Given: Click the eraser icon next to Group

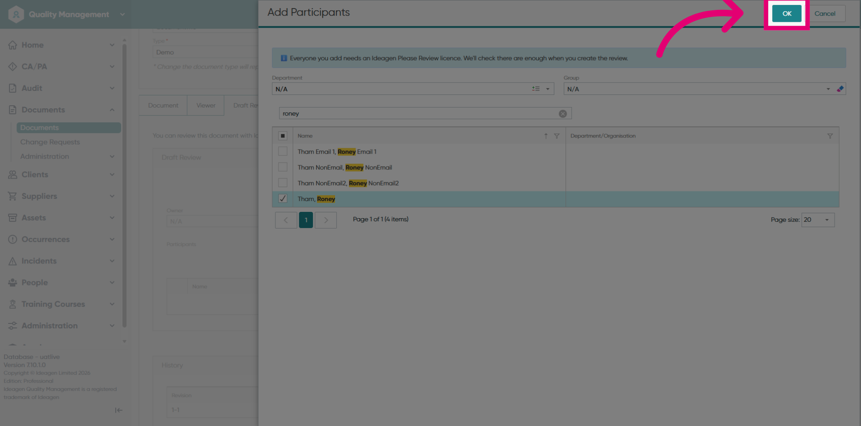Looking at the screenshot, I should point(840,89).
